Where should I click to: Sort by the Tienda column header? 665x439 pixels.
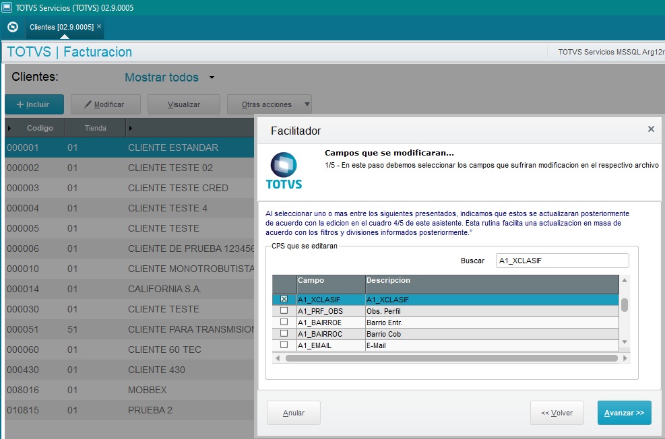pyautogui.click(x=96, y=128)
